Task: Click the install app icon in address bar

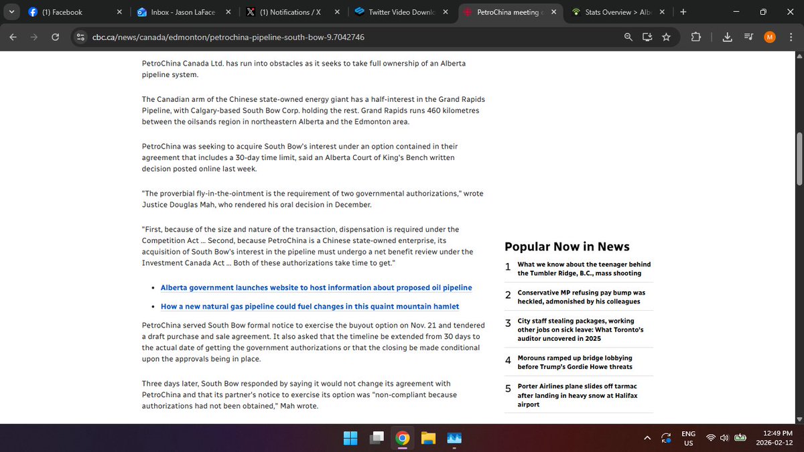Action: 647,37
